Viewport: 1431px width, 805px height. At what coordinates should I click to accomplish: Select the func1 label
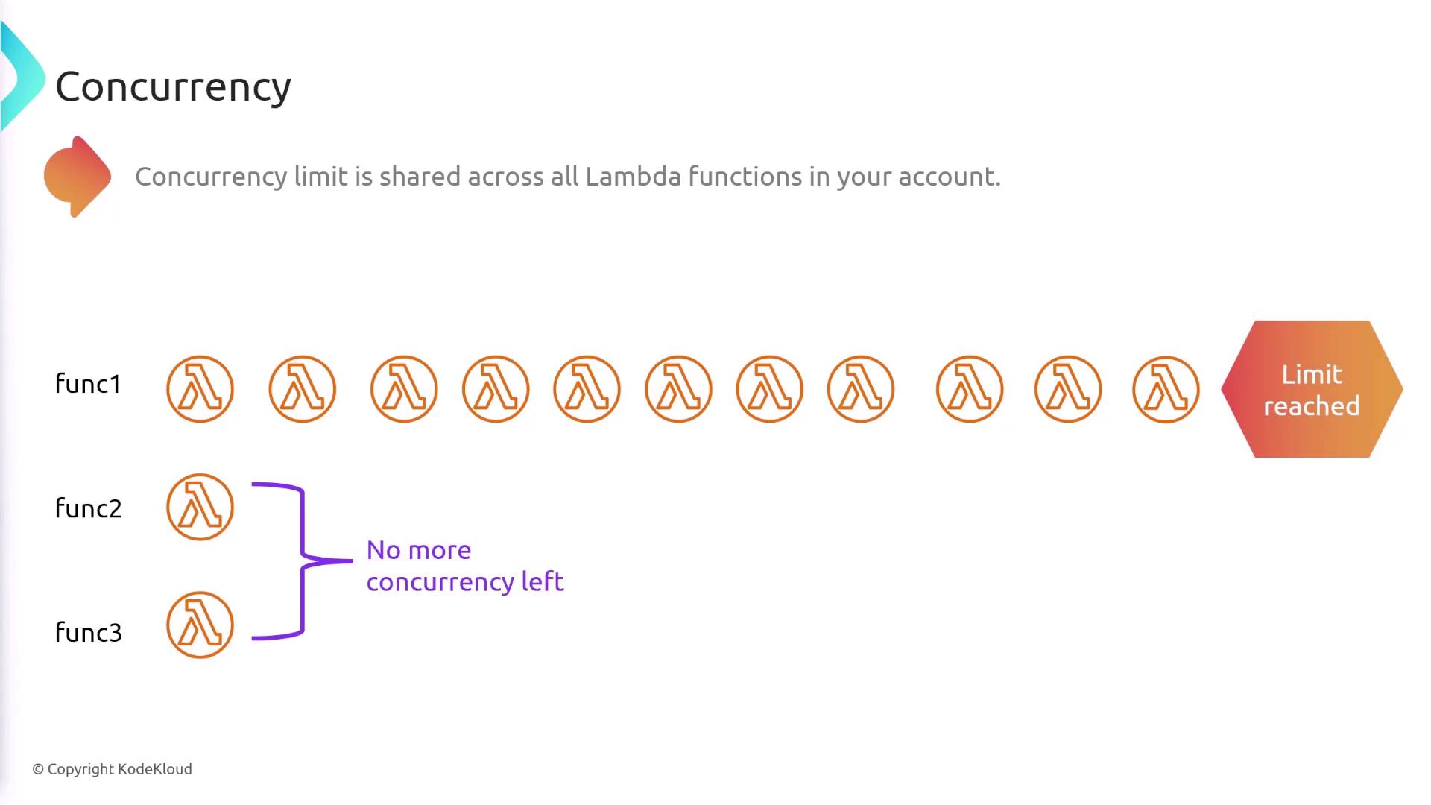click(x=88, y=384)
